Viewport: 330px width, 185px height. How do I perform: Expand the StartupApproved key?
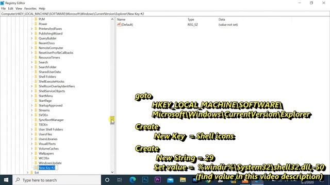tap(32, 105)
